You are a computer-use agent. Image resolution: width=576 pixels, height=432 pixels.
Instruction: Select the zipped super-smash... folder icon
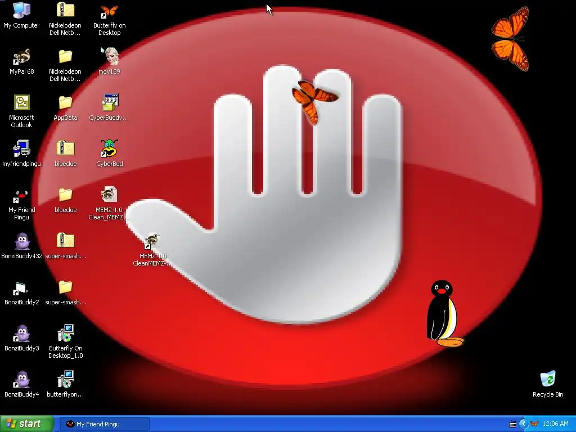(x=65, y=241)
